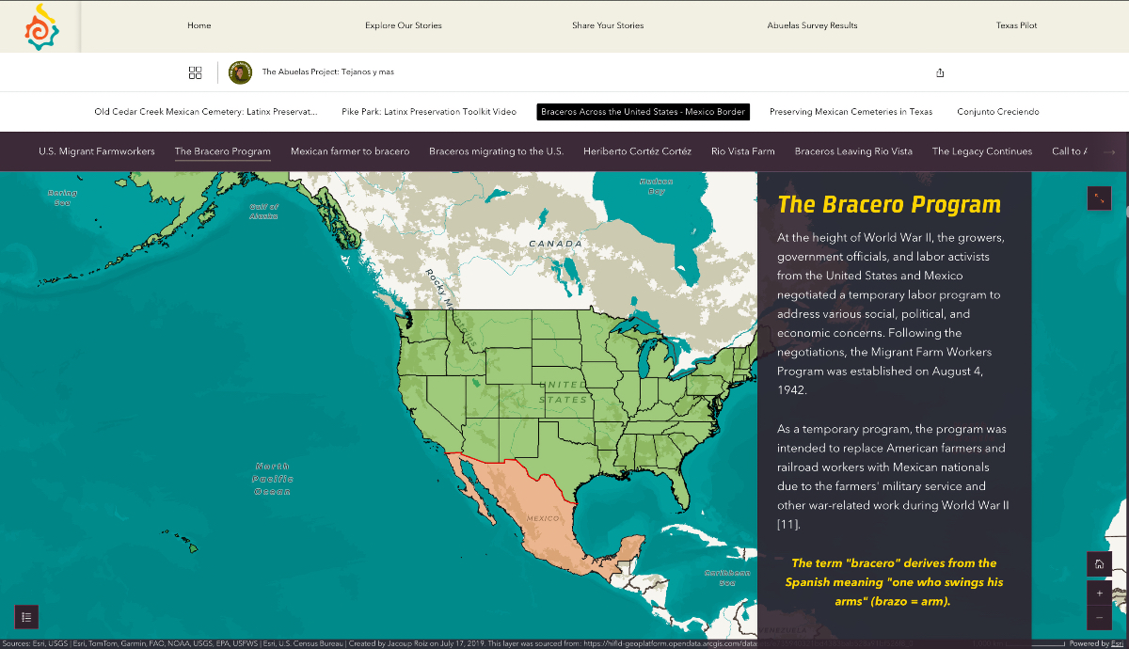
Task: Open the Abuelas Project spiral logo
Action: click(x=40, y=25)
